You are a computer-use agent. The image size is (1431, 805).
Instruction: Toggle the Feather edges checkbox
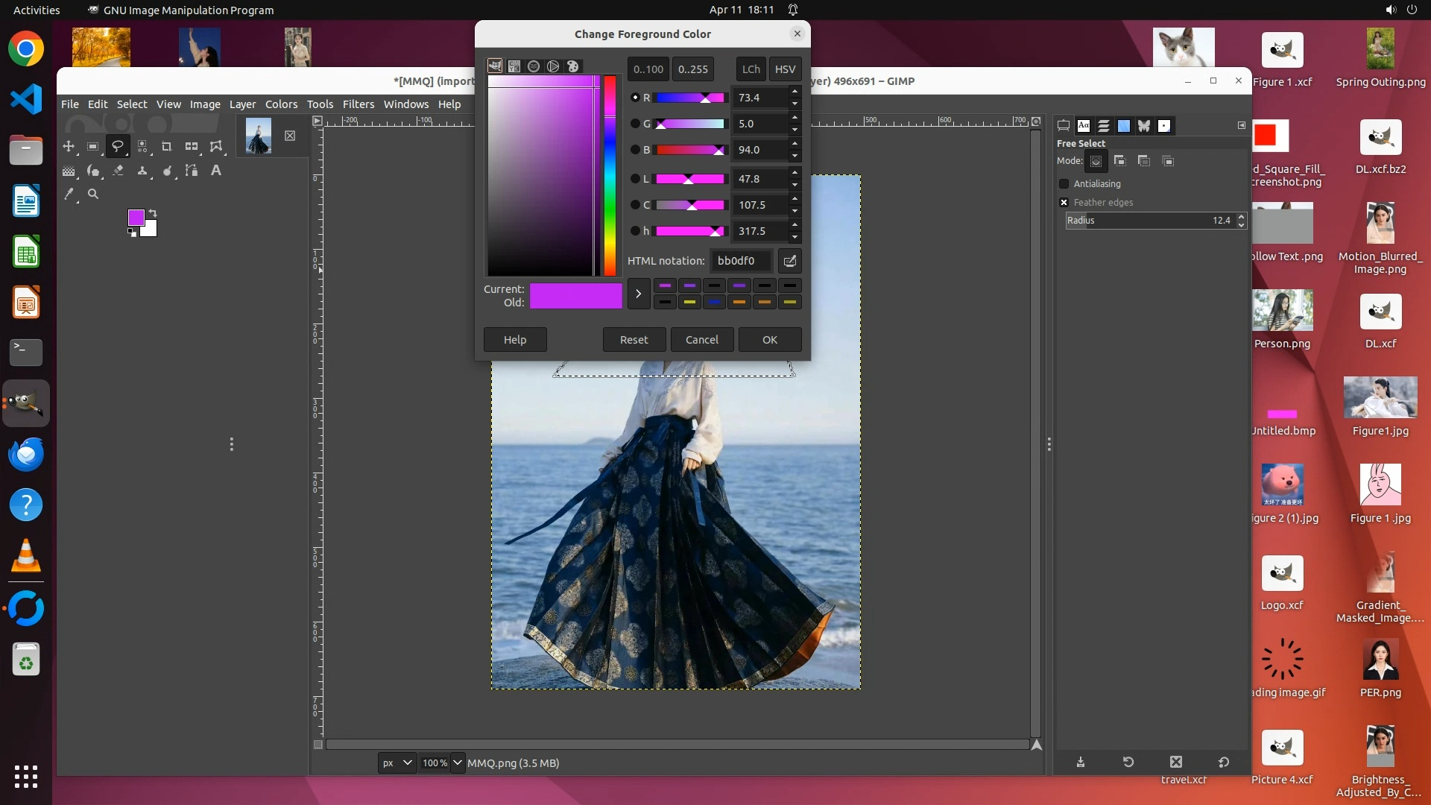1064,202
